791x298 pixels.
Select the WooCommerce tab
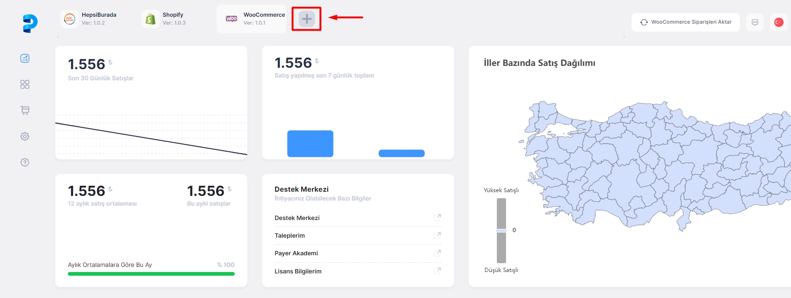pos(251,19)
